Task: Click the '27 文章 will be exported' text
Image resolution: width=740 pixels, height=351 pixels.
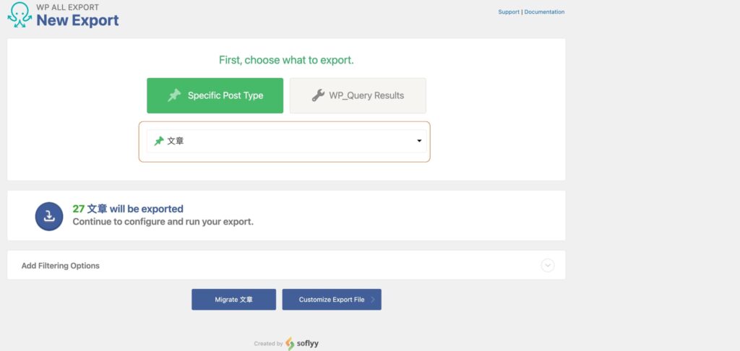Action: (x=128, y=209)
